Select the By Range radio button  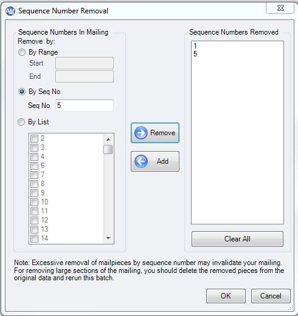(x=22, y=52)
